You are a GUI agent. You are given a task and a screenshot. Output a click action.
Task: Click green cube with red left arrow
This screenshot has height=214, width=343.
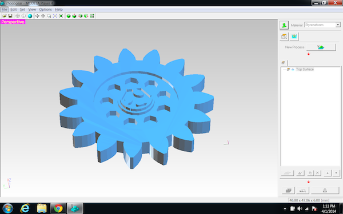point(80,16)
